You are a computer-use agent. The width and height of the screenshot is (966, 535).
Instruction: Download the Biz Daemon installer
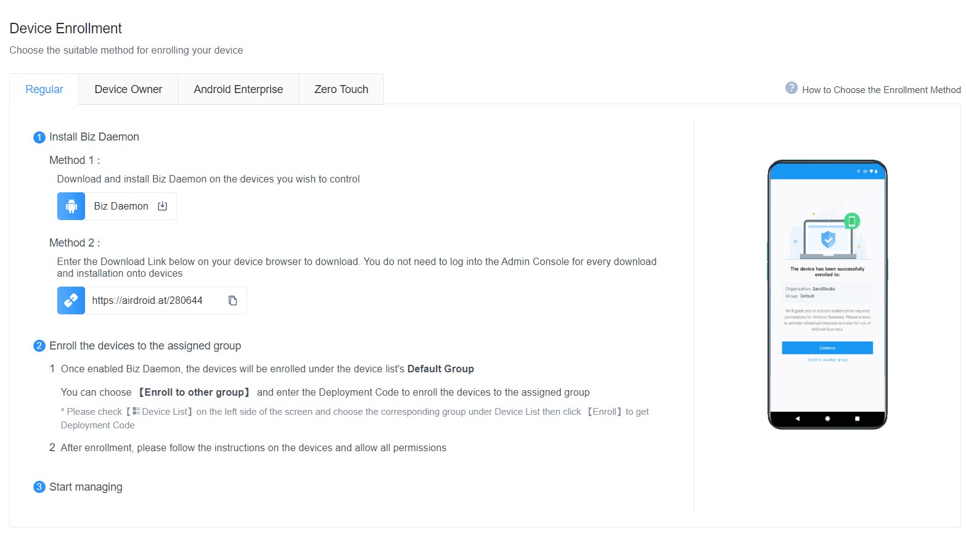pyautogui.click(x=163, y=206)
